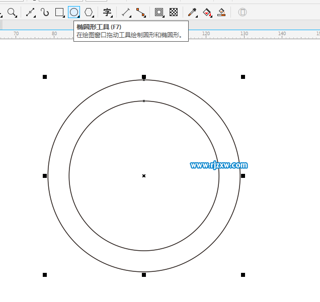Grab the top-left selection handle

point(45,77)
